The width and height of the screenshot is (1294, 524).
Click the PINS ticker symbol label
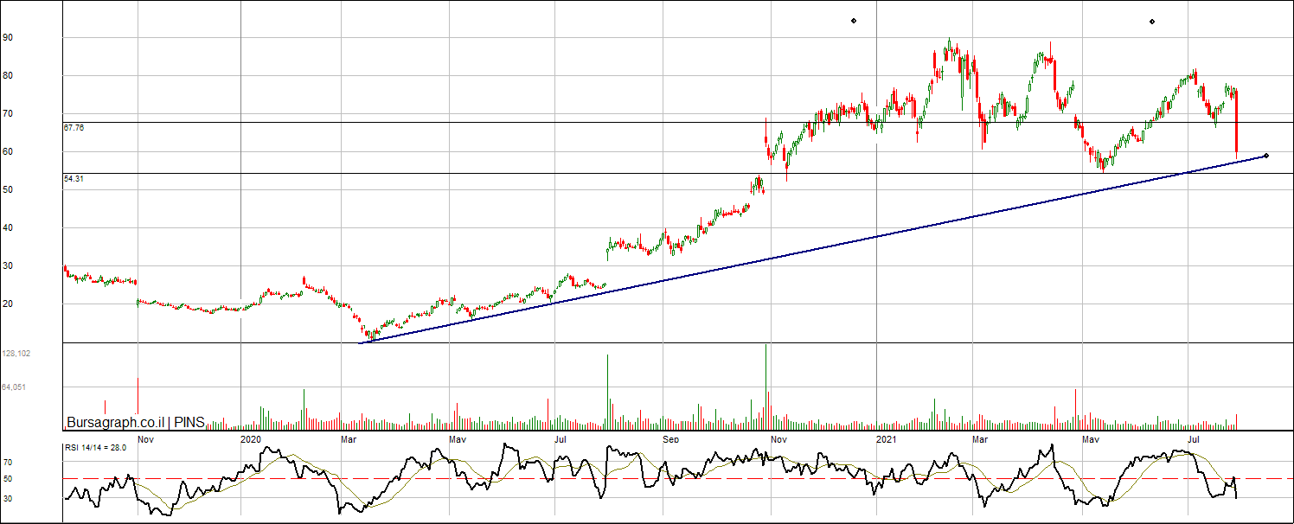tap(189, 423)
